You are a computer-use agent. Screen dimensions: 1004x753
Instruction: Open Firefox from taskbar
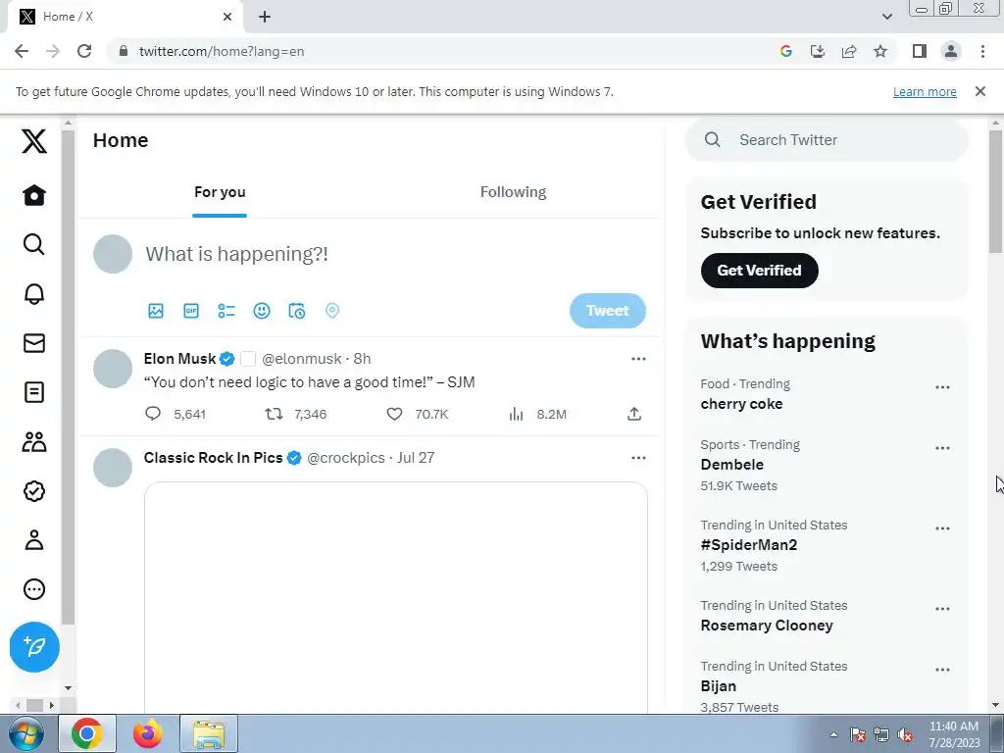click(148, 733)
